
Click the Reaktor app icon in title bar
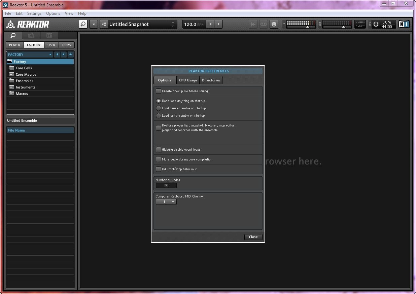tap(5, 5)
